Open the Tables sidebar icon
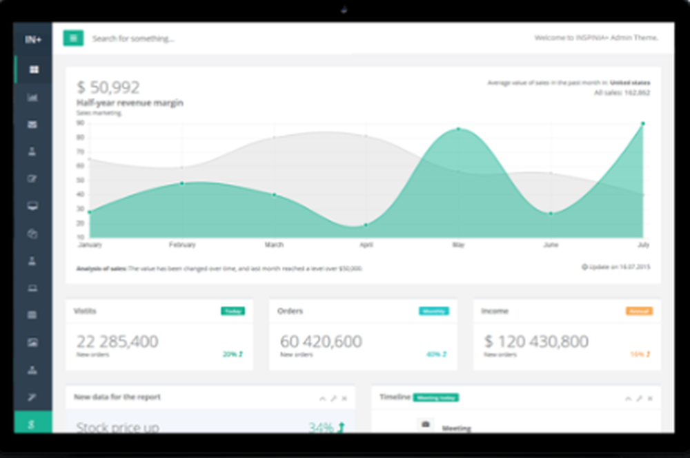The width and height of the screenshot is (690, 458). 32,315
